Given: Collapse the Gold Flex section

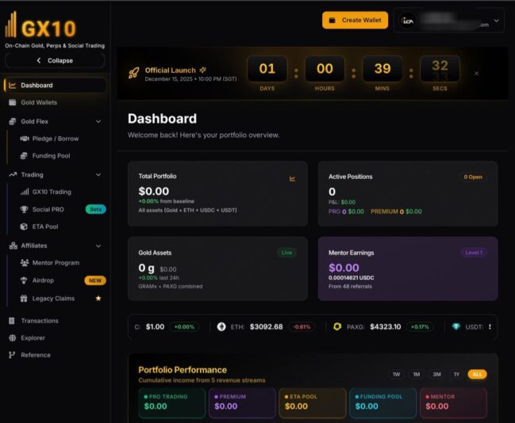Looking at the screenshot, I should click(x=98, y=121).
